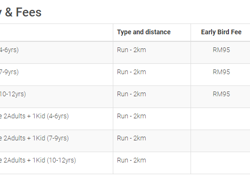Click Run - 2km for 2Adults + 1Kid (10-12yrs)
Image resolution: width=250 pixels, height=185 pixels.
click(x=132, y=160)
